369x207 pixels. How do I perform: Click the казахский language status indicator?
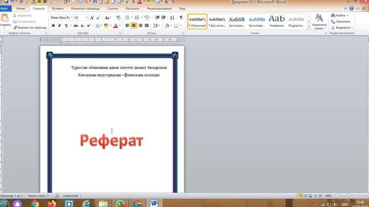(x=70, y=195)
